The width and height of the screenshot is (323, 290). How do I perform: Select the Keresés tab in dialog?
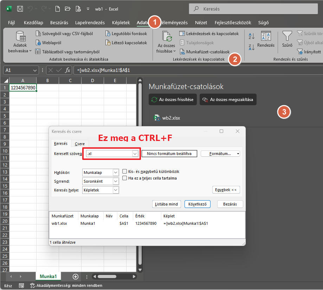61,143
